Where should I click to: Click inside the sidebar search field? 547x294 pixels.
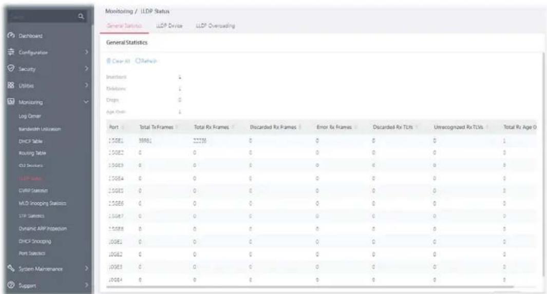42,16
